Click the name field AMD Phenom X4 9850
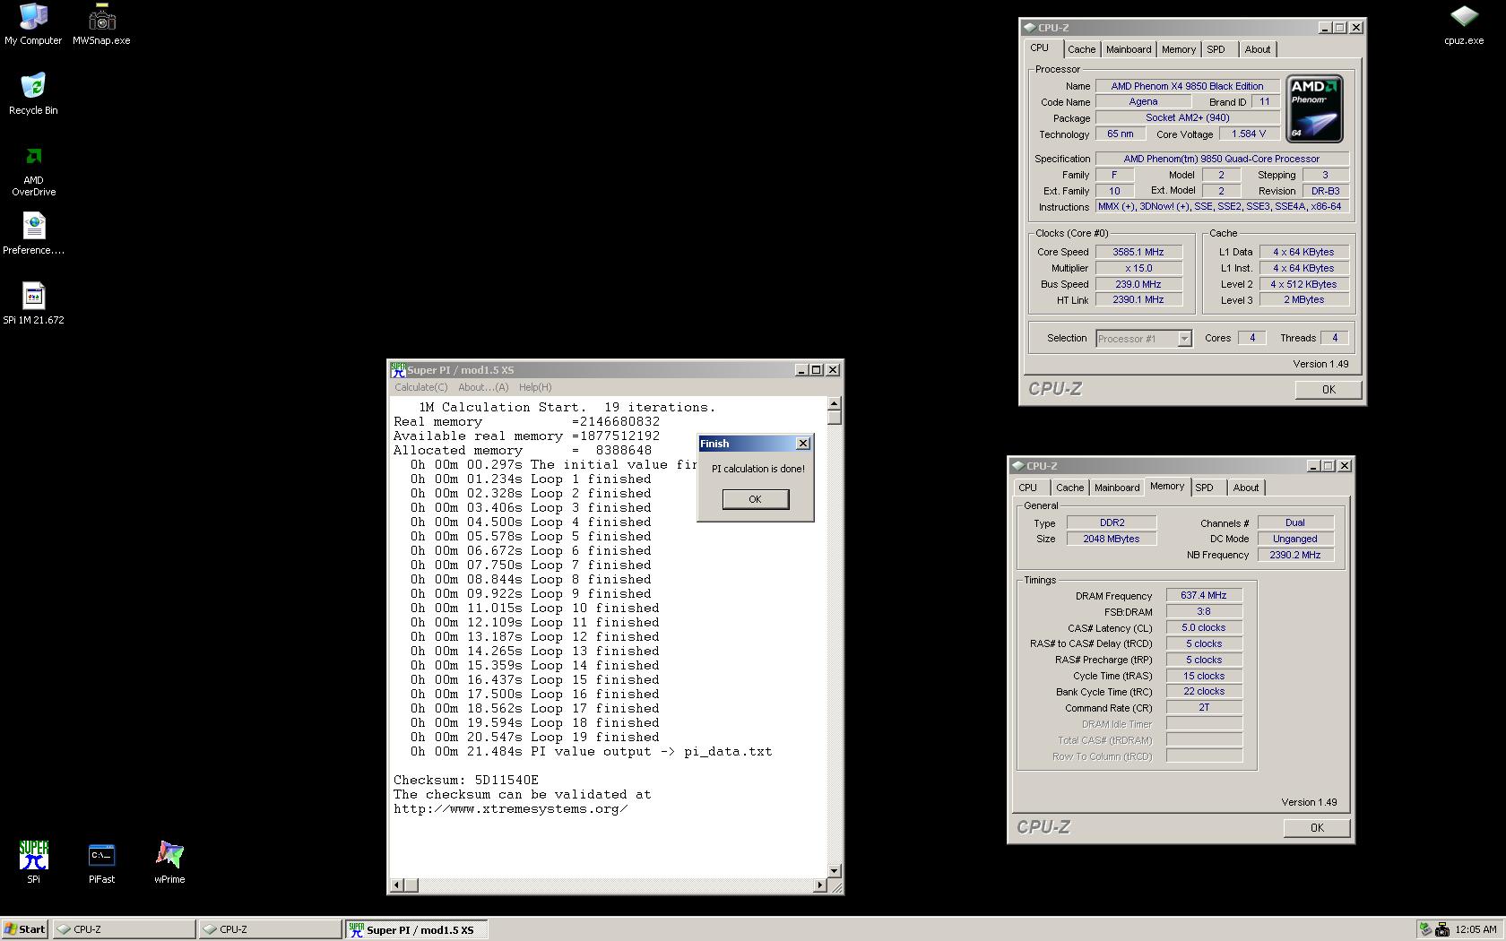 (x=1188, y=86)
